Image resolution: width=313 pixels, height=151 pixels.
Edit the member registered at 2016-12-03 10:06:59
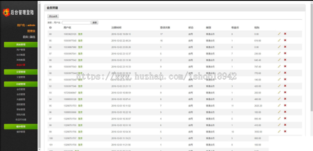[279, 92]
